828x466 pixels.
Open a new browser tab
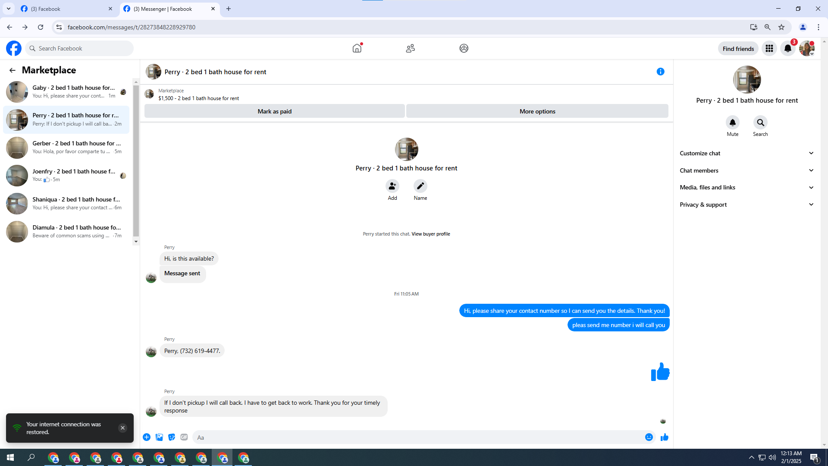[229, 9]
